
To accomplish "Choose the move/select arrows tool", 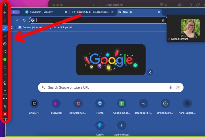I will click(x=5, y=13).
